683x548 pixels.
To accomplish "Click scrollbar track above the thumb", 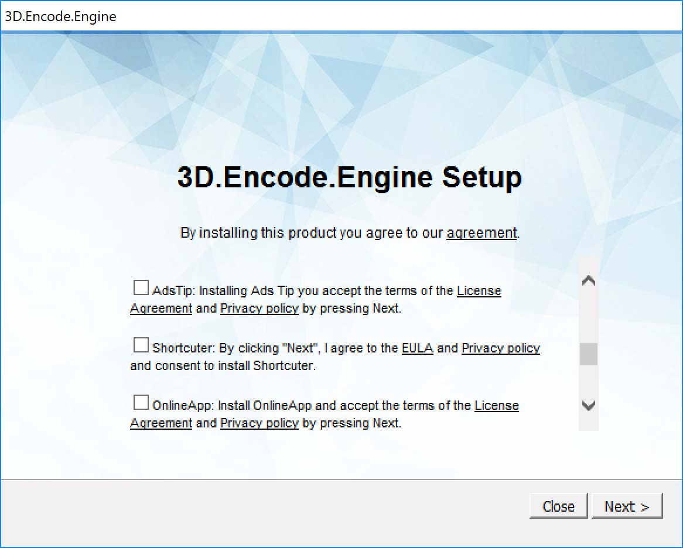I will (x=589, y=316).
